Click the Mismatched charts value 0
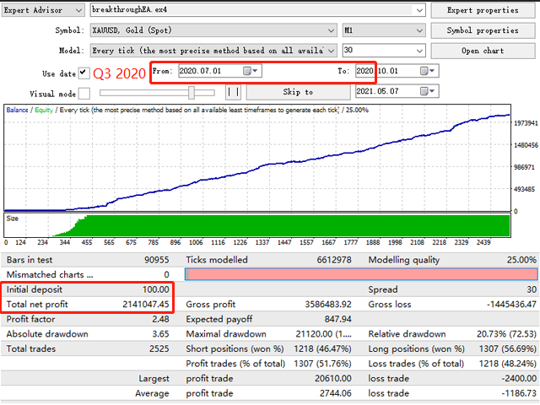 166,275
